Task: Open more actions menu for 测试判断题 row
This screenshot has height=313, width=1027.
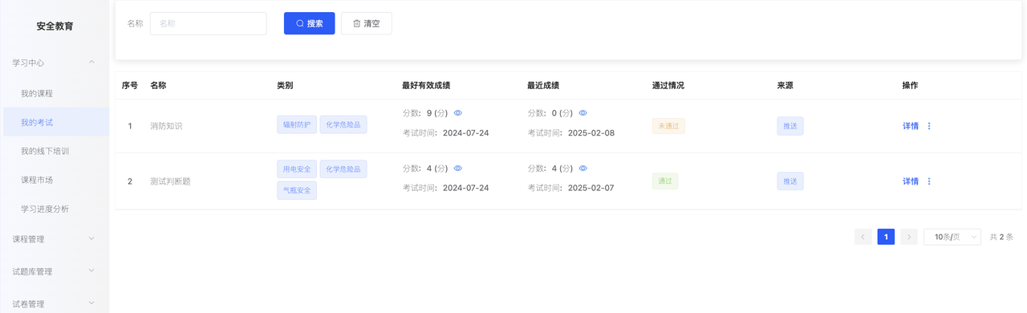Action: (929, 181)
